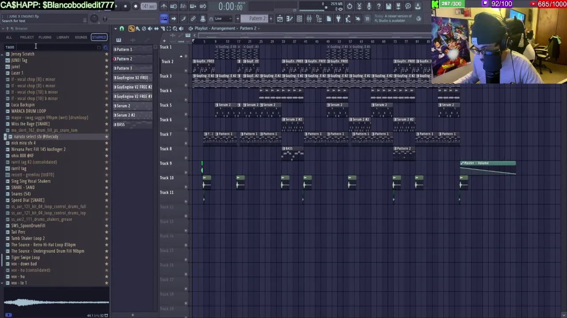Open the plugin picker plug icon
This screenshot has width=567, height=318.
[x=338, y=19]
